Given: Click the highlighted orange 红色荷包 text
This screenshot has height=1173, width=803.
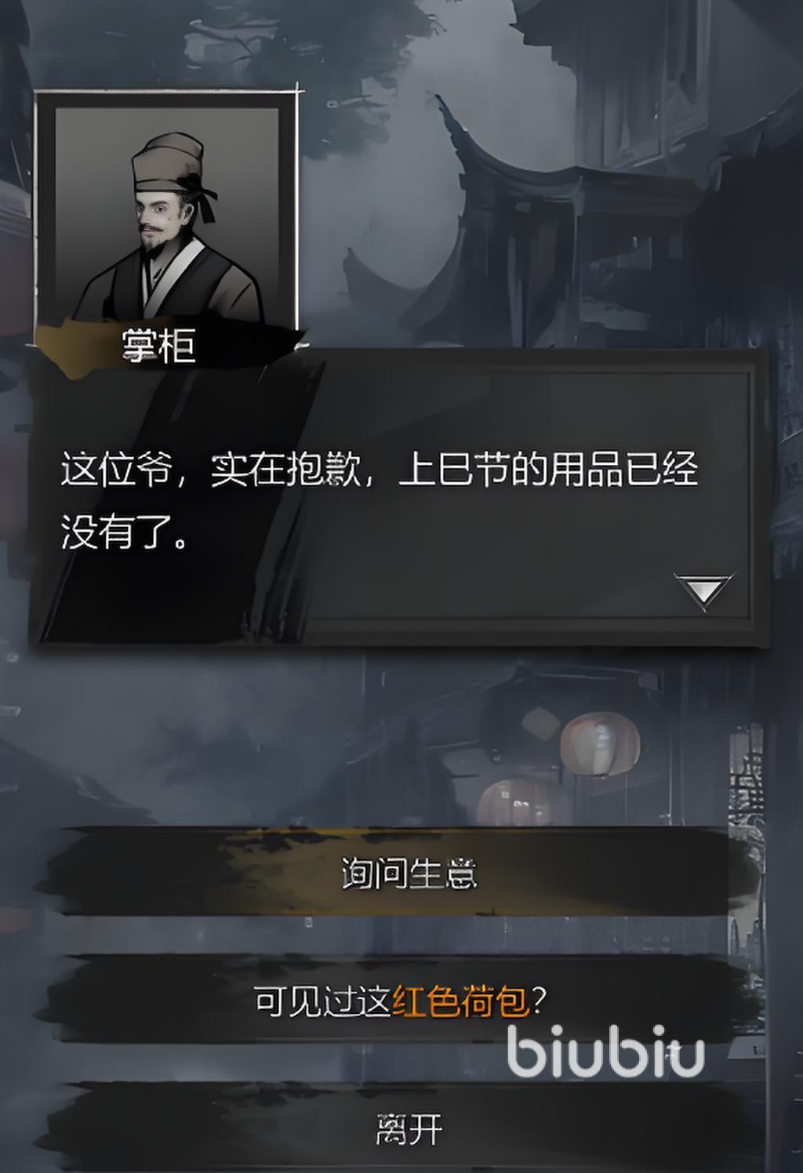Looking at the screenshot, I should [460, 1001].
